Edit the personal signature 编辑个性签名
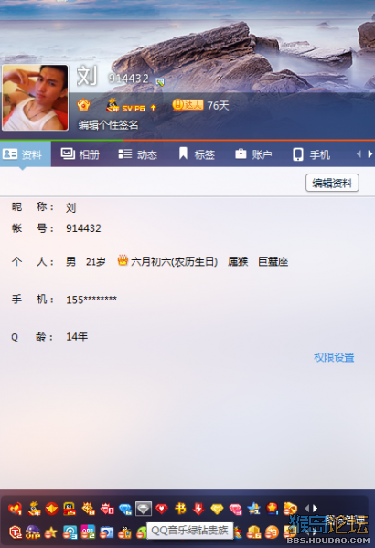Image resolution: width=375 pixels, height=548 pixels. point(108,125)
